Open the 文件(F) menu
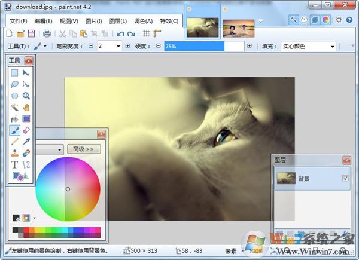The height and width of the screenshot is (260, 359). pos(19,22)
